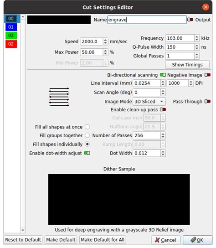The width and height of the screenshot is (216, 248).
Task: Click the layer list scroll-down arrow
Action: (x=23, y=230)
